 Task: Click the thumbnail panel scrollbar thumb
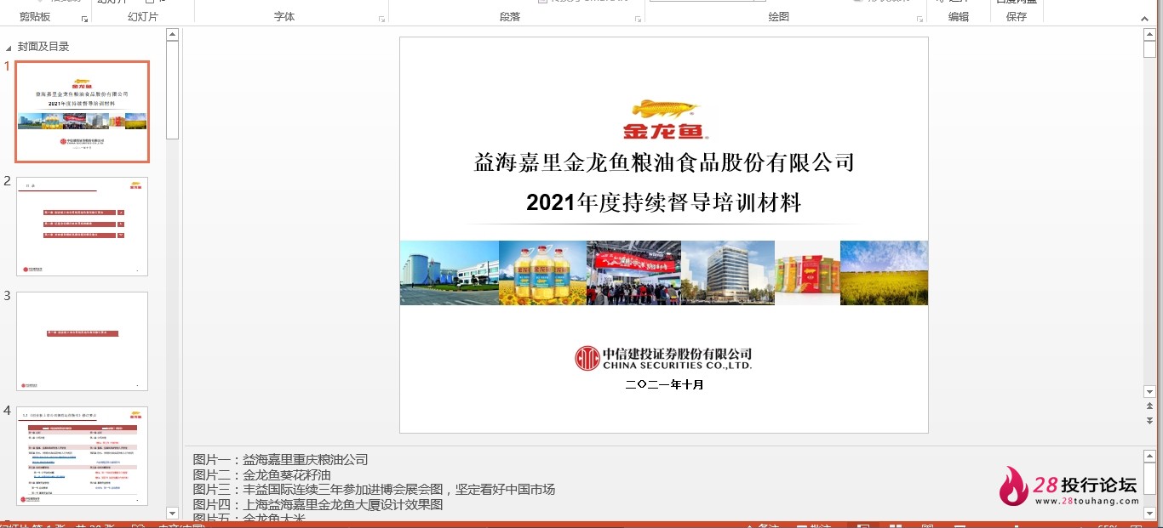pyautogui.click(x=172, y=89)
